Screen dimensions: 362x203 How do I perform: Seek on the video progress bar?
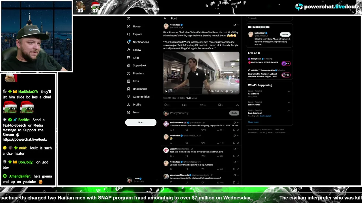coord(201,88)
